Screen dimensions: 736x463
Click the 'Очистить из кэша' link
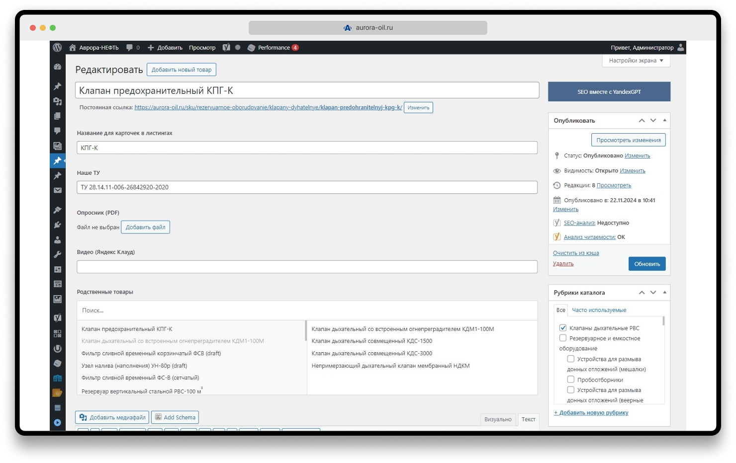(x=576, y=253)
